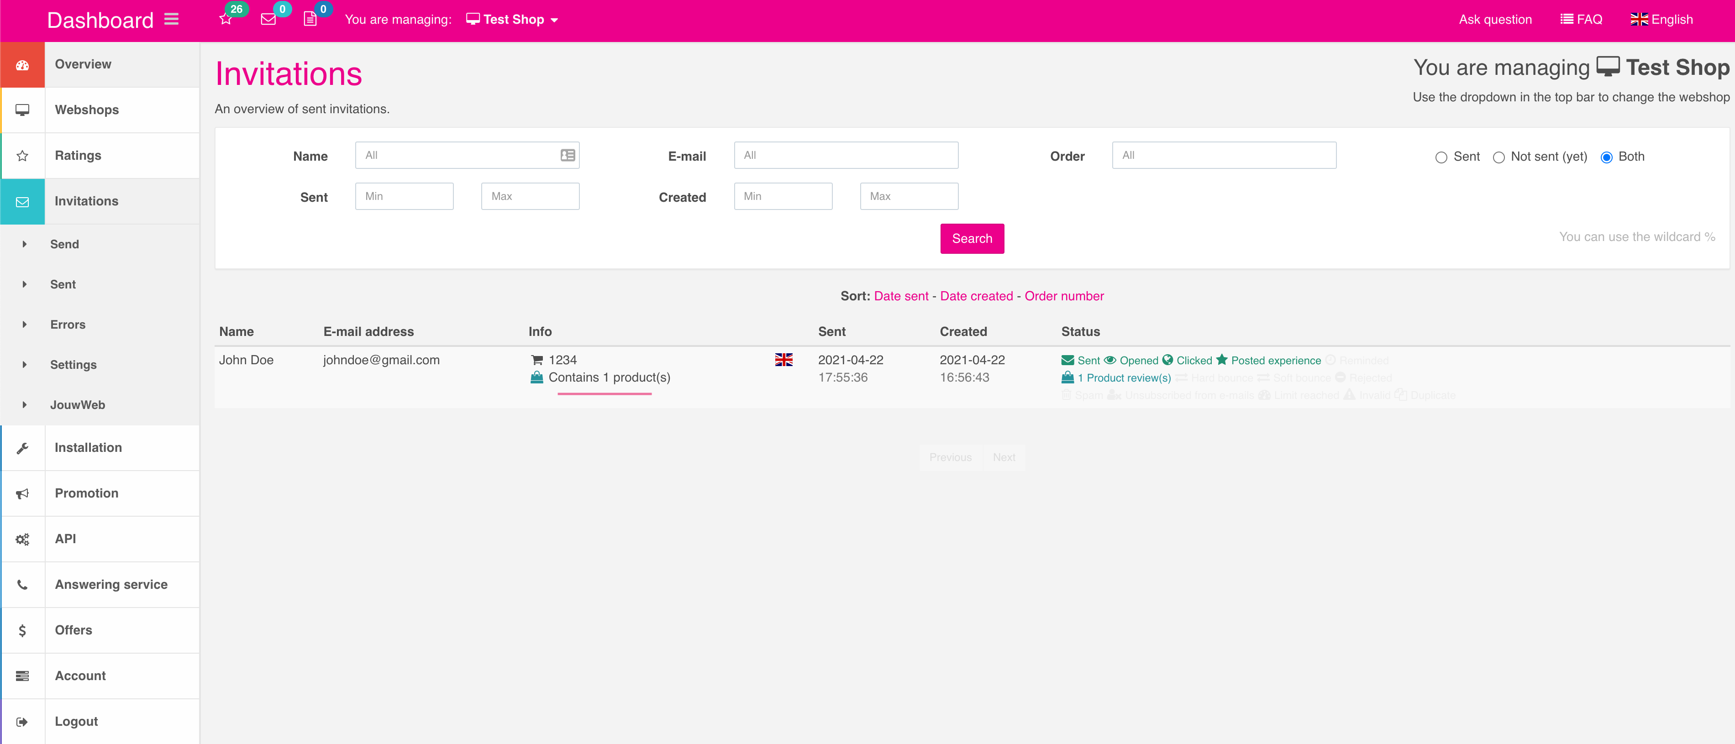
Task: Click the UK flag in John Doe row
Action: [783, 360]
